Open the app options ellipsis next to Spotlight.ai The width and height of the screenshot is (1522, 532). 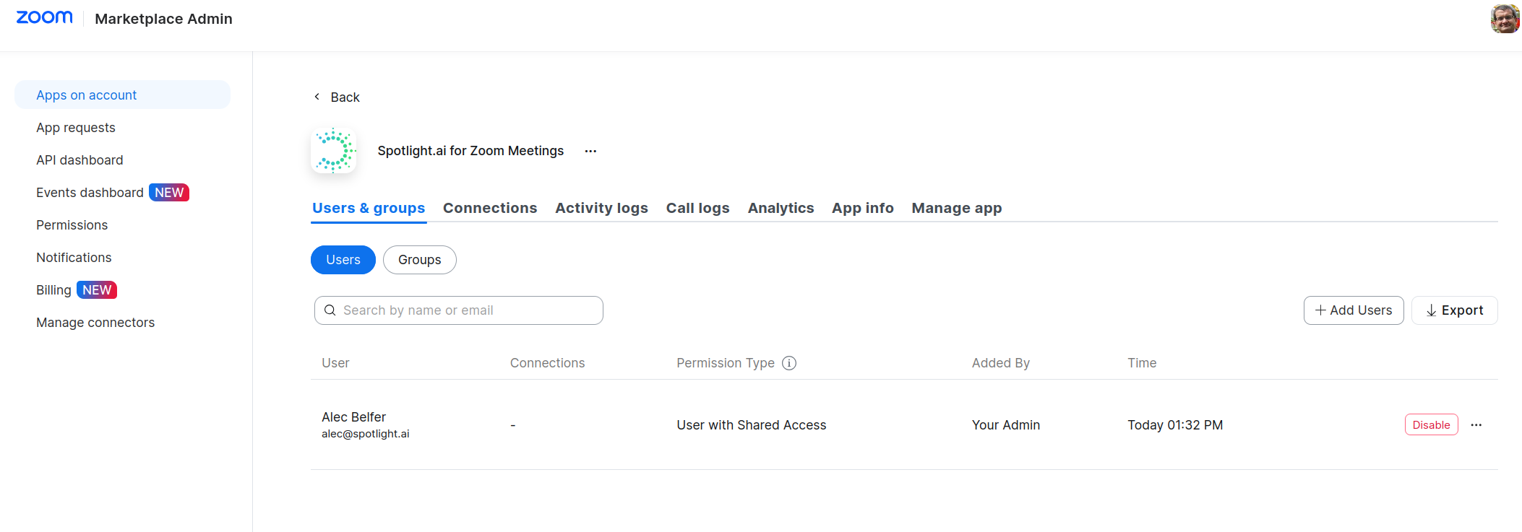point(590,151)
